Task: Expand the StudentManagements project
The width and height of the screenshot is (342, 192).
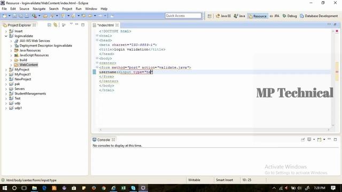Action: point(6,94)
